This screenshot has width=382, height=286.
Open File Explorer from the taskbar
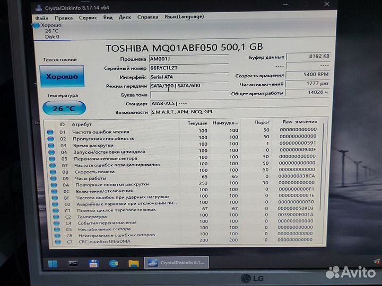(x=134, y=263)
